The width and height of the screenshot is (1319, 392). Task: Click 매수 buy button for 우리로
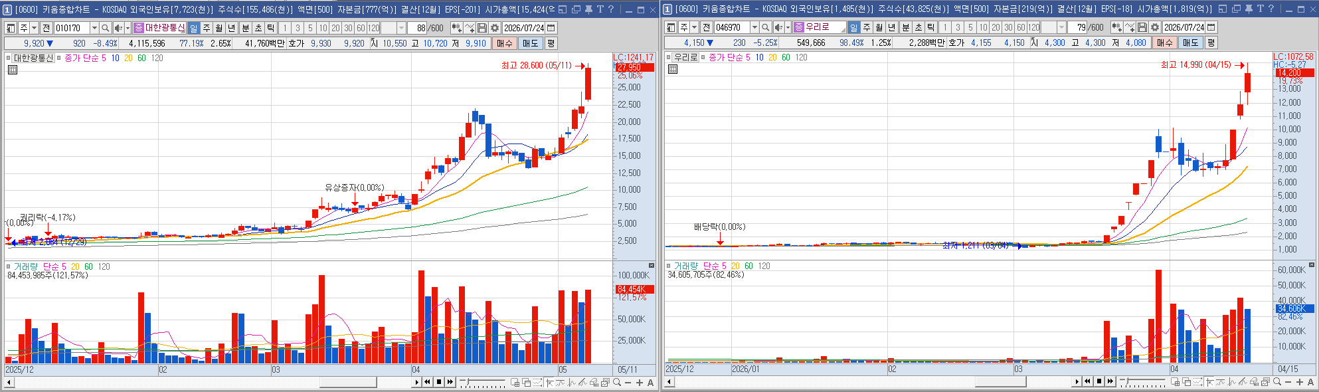[x=1165, y=43]
